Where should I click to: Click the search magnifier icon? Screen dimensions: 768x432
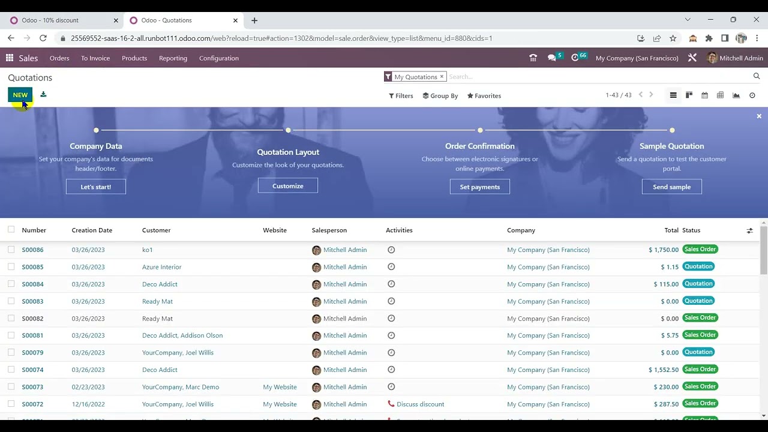(757, 76)
